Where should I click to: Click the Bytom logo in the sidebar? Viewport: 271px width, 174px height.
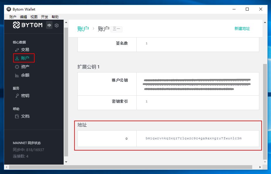coord(28,25)
